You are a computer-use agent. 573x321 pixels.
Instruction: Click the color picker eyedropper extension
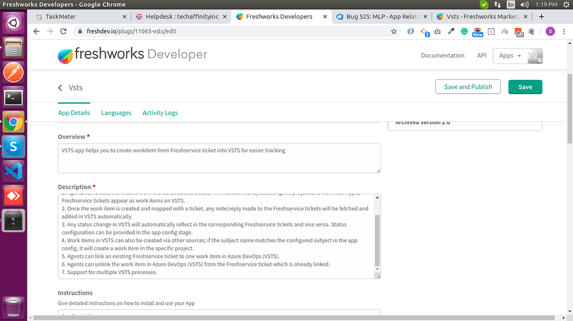tap(450, 31)
